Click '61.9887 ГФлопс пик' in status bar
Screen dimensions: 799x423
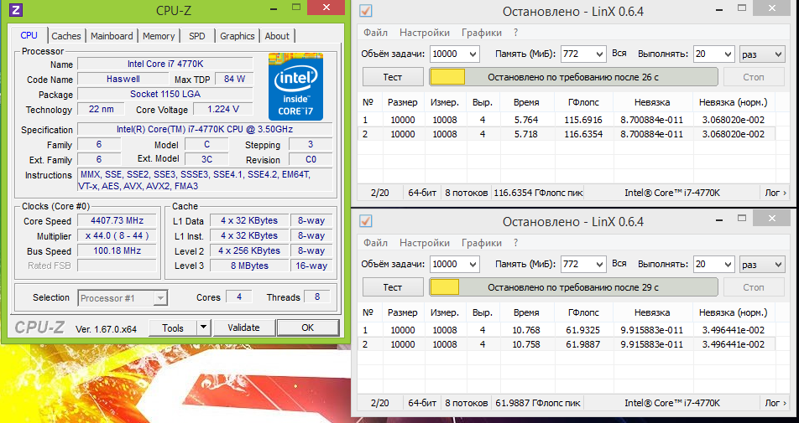[x=538, y=403]
